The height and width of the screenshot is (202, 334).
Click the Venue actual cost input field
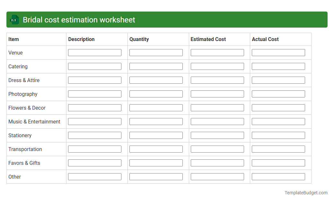278,52
